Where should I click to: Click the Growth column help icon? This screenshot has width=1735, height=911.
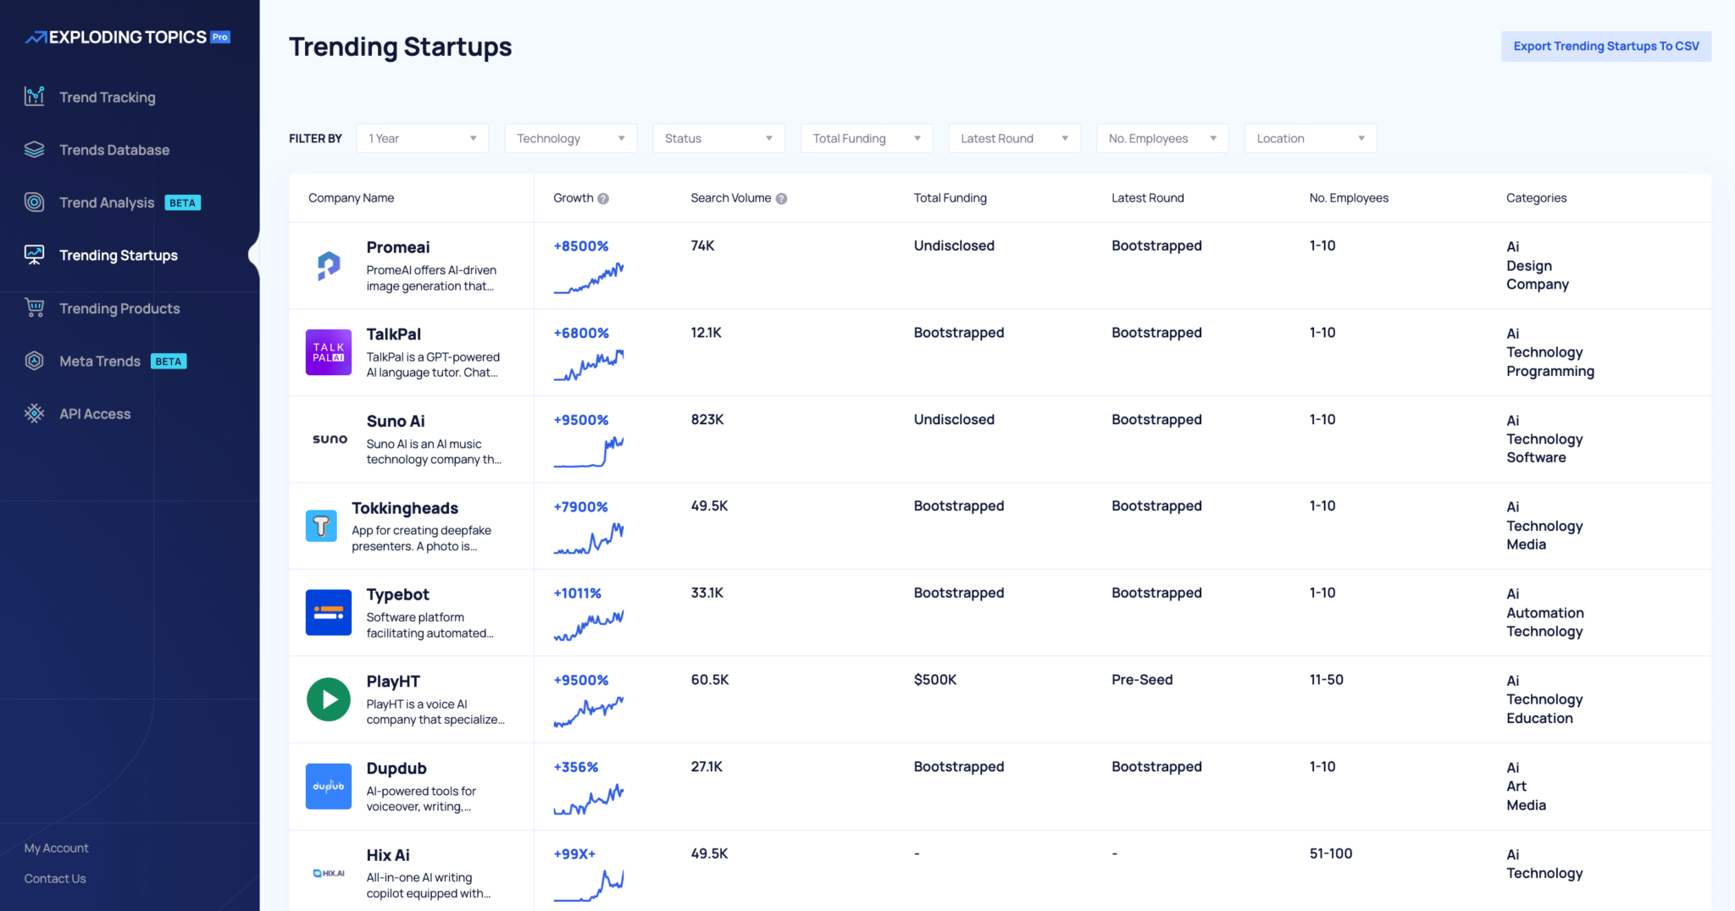click(x=603, y=199)
